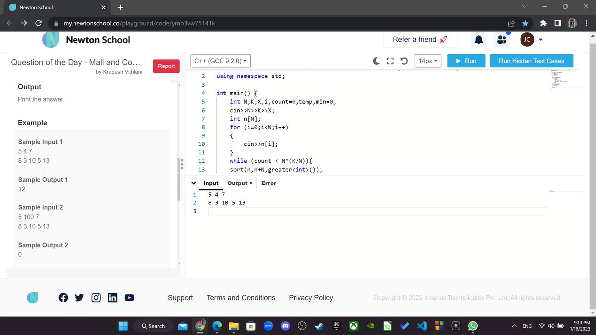Open Refer a friend link
This screenshot has width=596, height=335.
[x=420, y=39]
